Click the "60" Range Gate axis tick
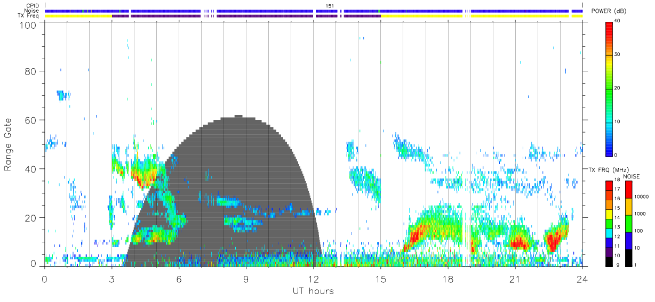Viewport: 655px width, 302px height. tap(30, 120)
